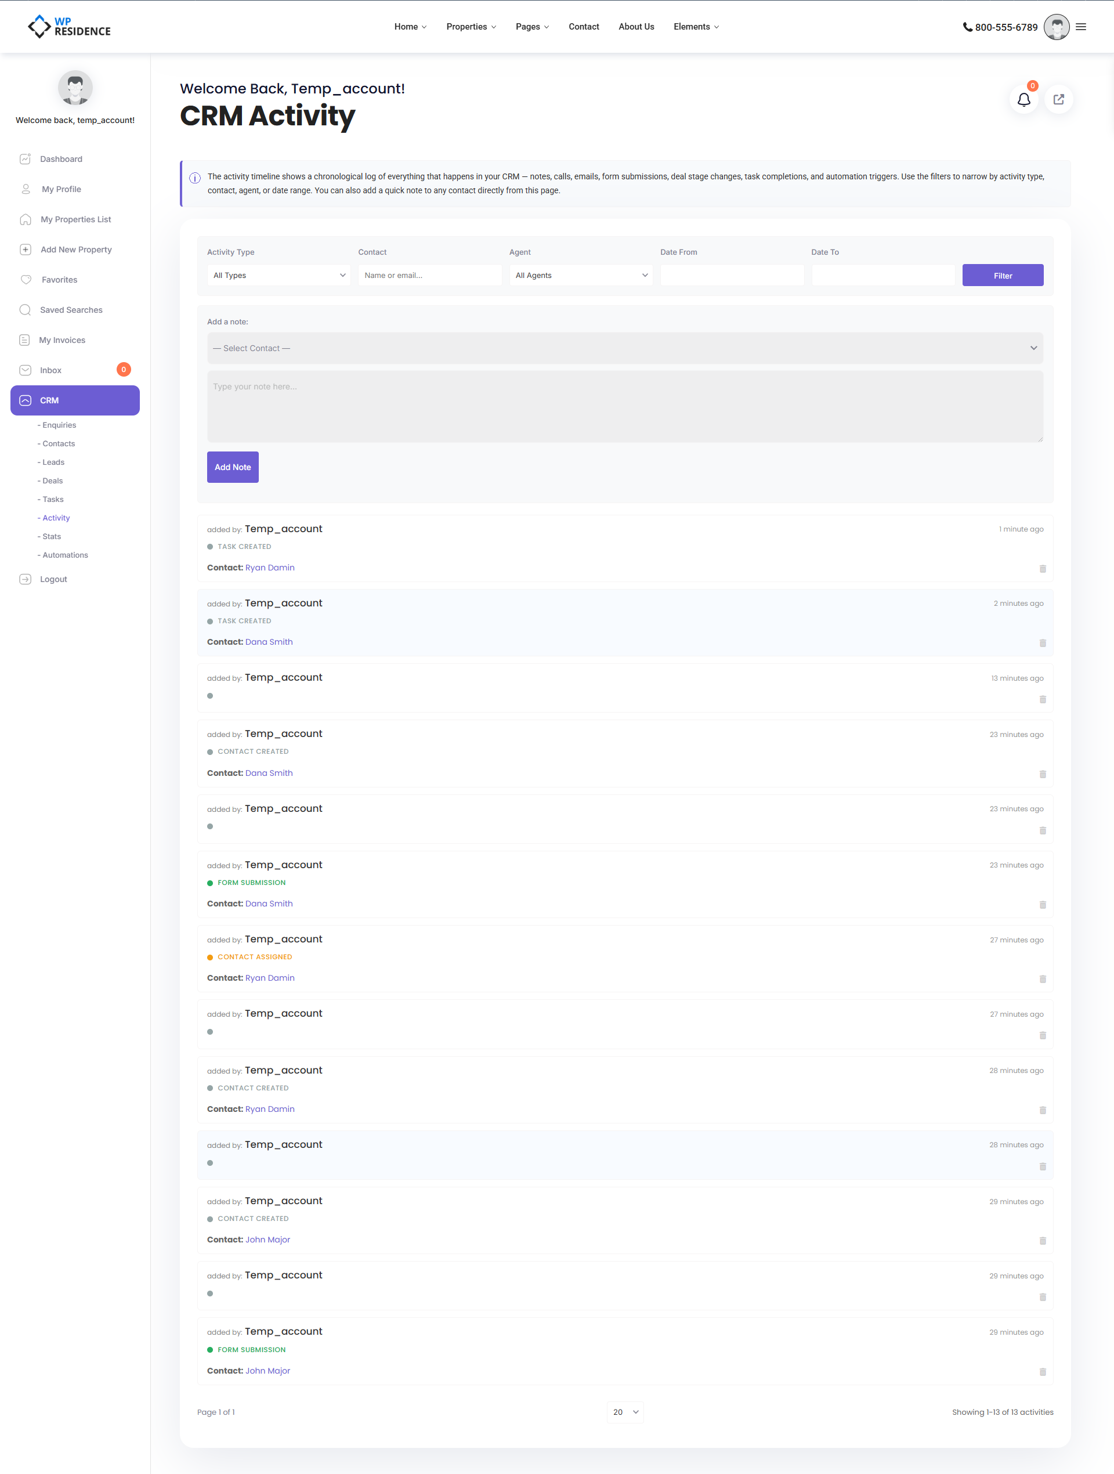
Task: Click the external link icon near the bell
Action: pos(1058,100)
